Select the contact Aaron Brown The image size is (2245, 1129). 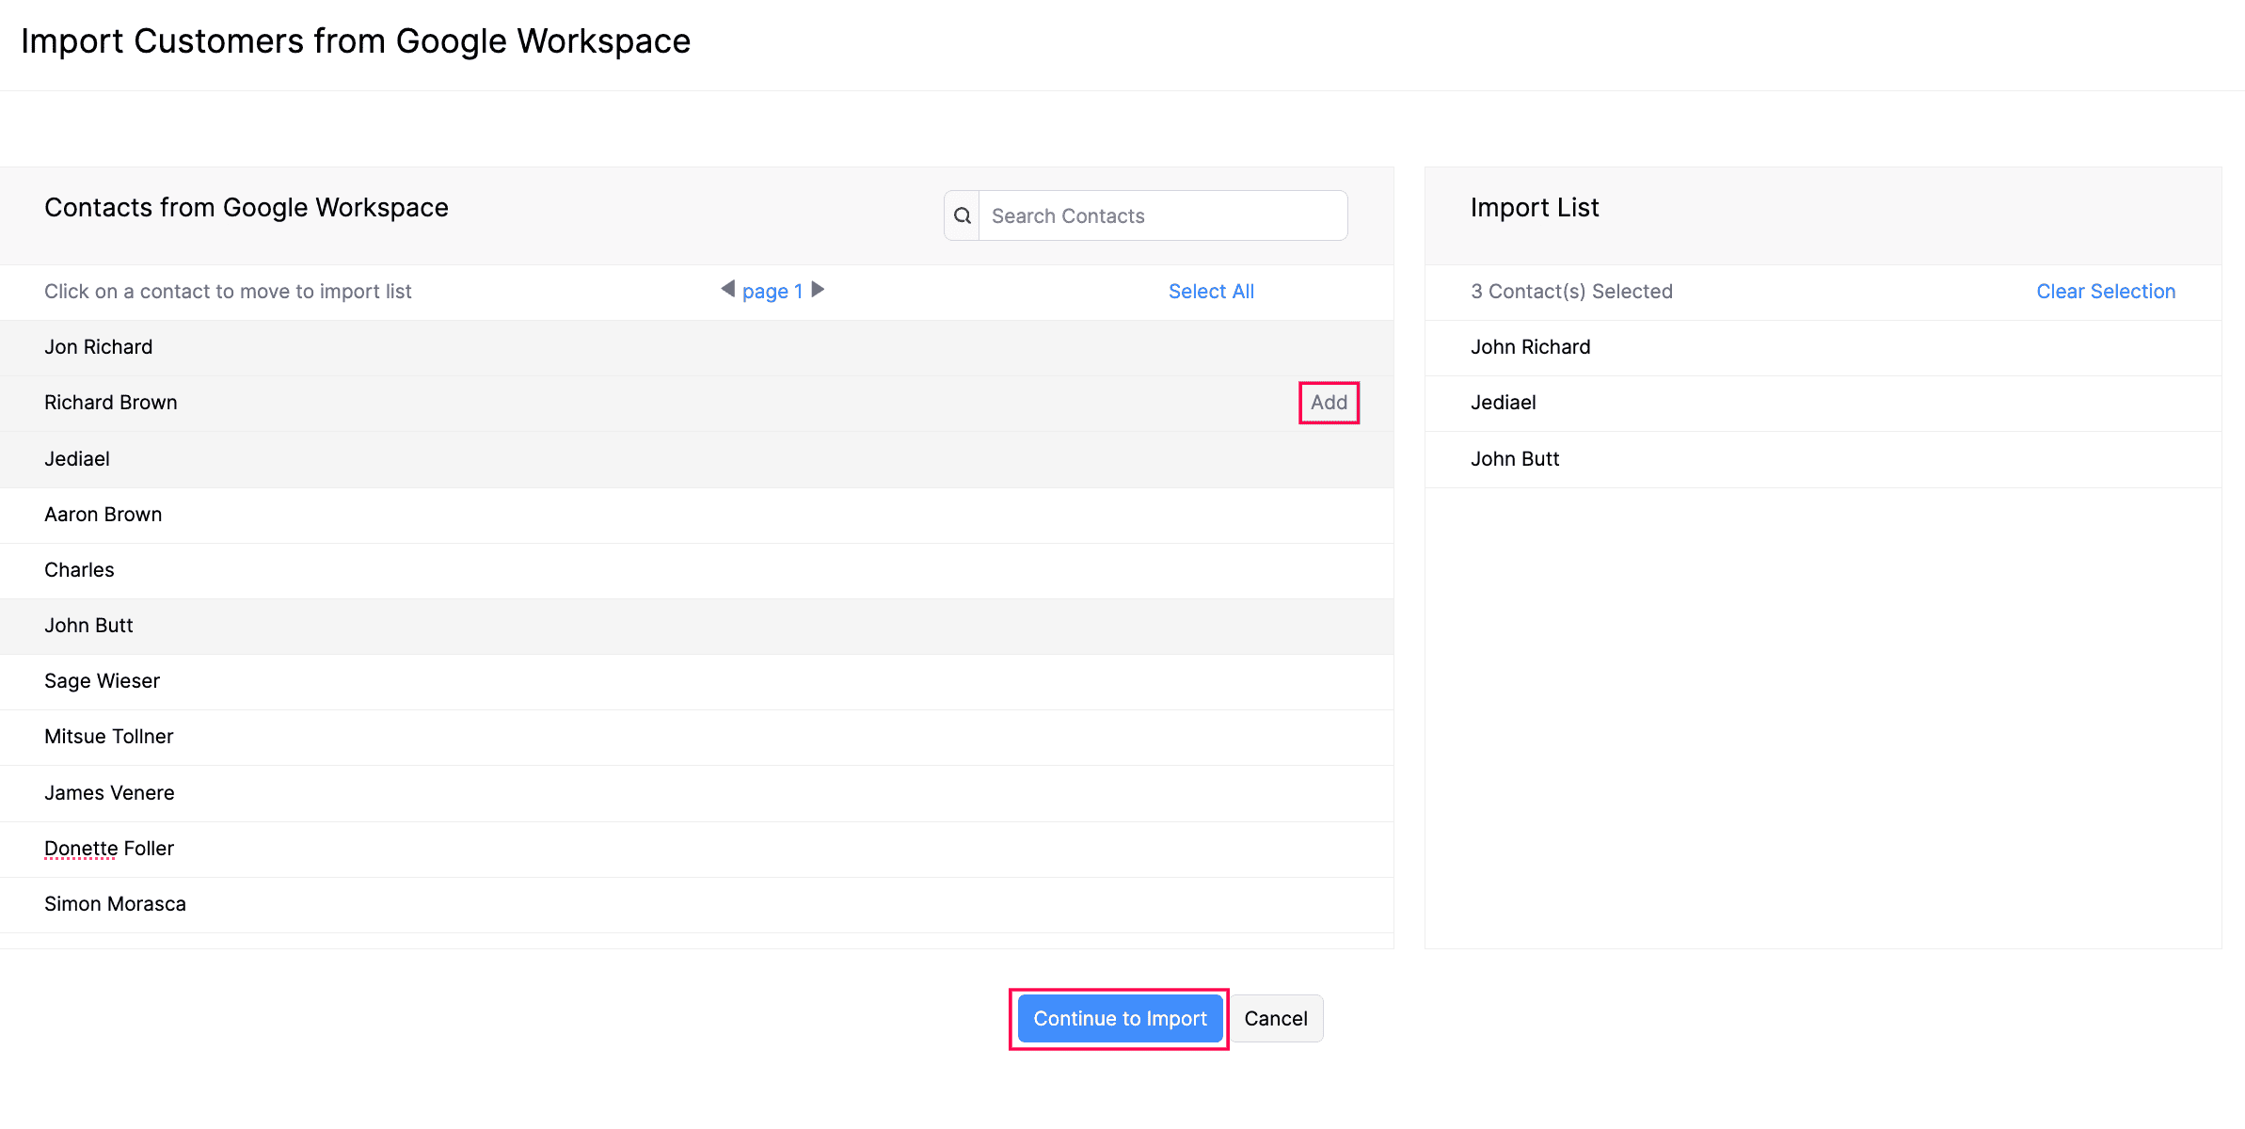(103, 514)
